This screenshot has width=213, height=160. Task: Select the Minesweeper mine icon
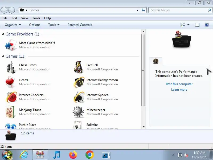(78, 112)
